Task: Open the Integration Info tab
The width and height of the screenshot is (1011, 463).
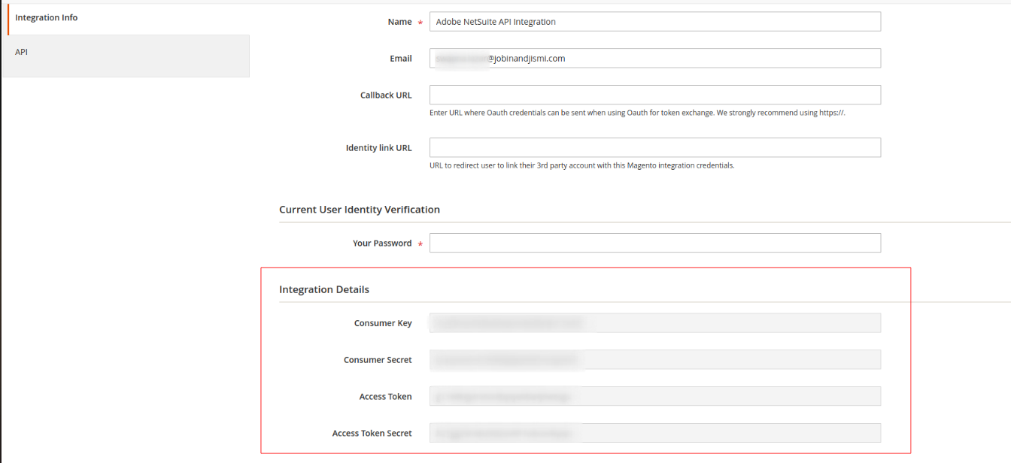Action: [47, 17]
